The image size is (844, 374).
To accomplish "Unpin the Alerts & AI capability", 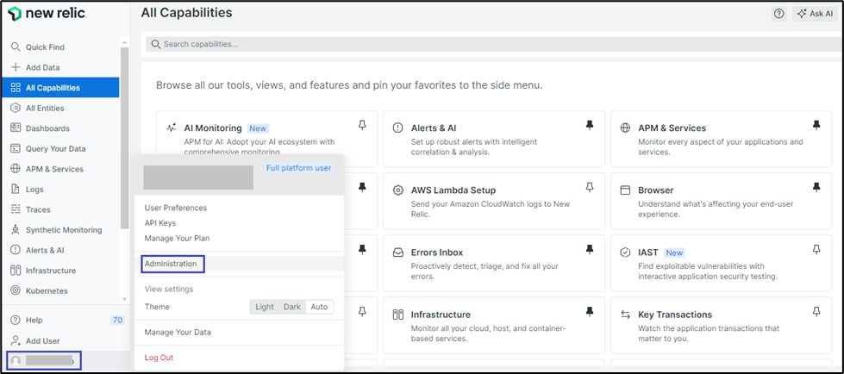I will click(x=590, y=126).
